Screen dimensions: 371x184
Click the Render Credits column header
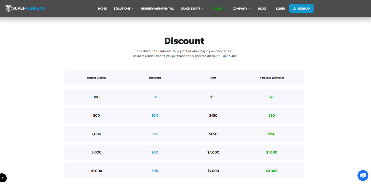96,77
